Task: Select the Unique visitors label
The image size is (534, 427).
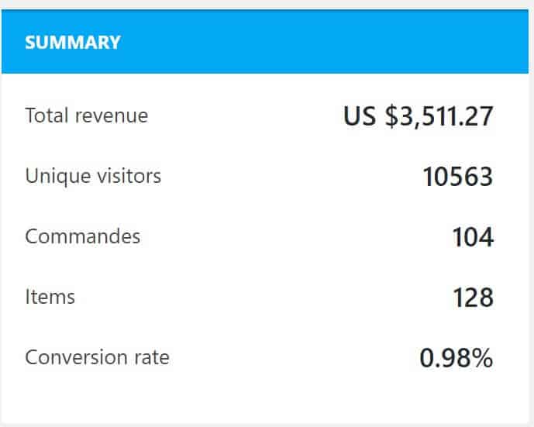Action: [x=93, y=176]
